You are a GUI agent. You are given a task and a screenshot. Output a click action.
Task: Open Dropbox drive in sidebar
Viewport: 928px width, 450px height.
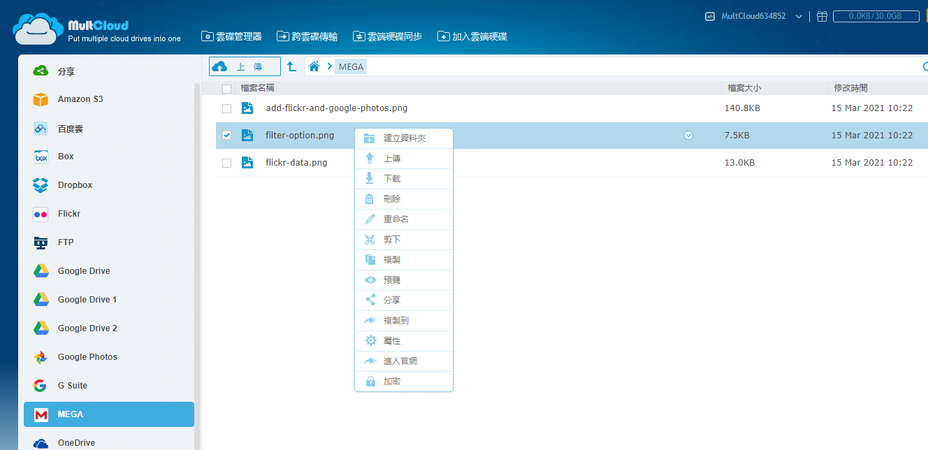point(109,185)
